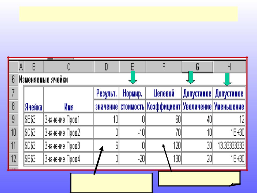Image resolution: width=257 pixels, height=193 pixels.
Task: Select allowable increase 40 cell
Action: (x=197, y=119)
